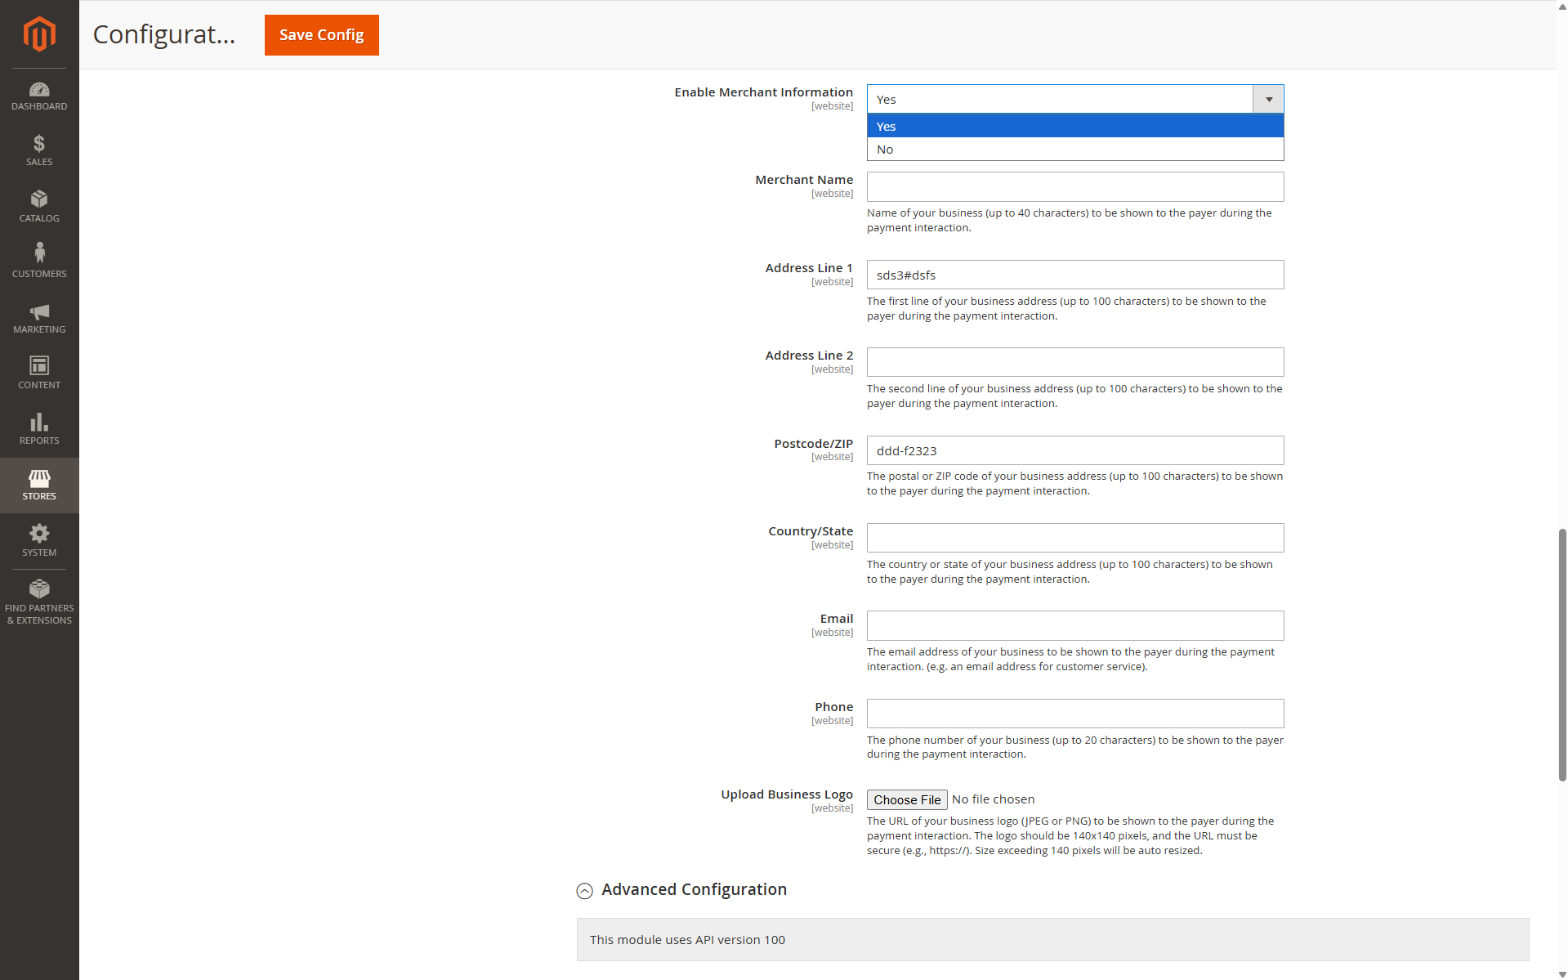1568x980 pixels.
Task: Click the Merchant Name input field
Action: tap(1075, 186)
